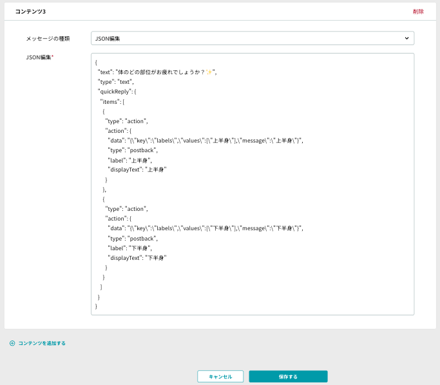The height and width of the screenshot is (385, 440).
Task: Click the キャンセル button
Action: (x=220, y=377)
